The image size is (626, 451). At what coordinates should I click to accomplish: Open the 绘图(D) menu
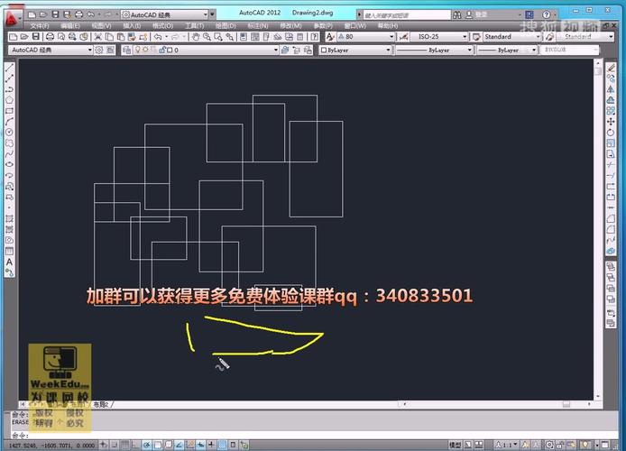226,25
